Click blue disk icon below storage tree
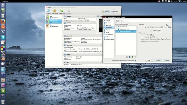 (x=130, y=57)
